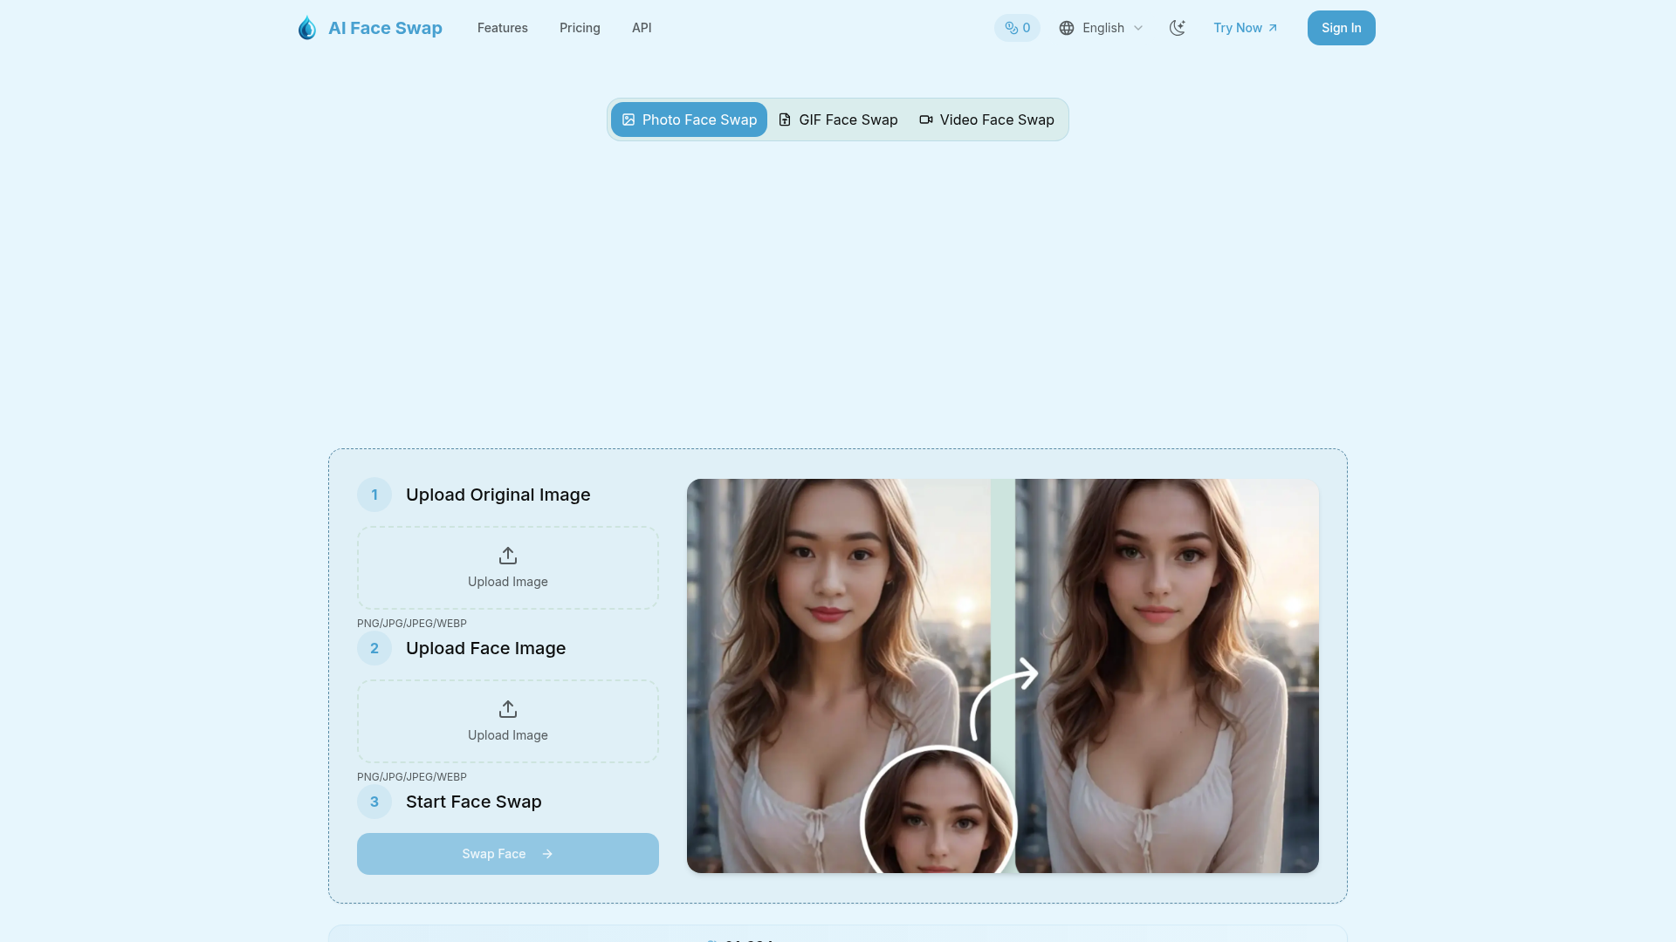Click the Upload Original Image heading
This screenshot has width=1676, height=942.
[x=498, y=495]
